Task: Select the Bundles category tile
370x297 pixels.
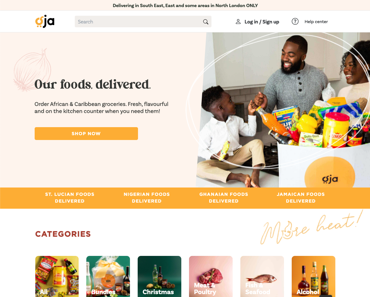Action: coord(108,276)
